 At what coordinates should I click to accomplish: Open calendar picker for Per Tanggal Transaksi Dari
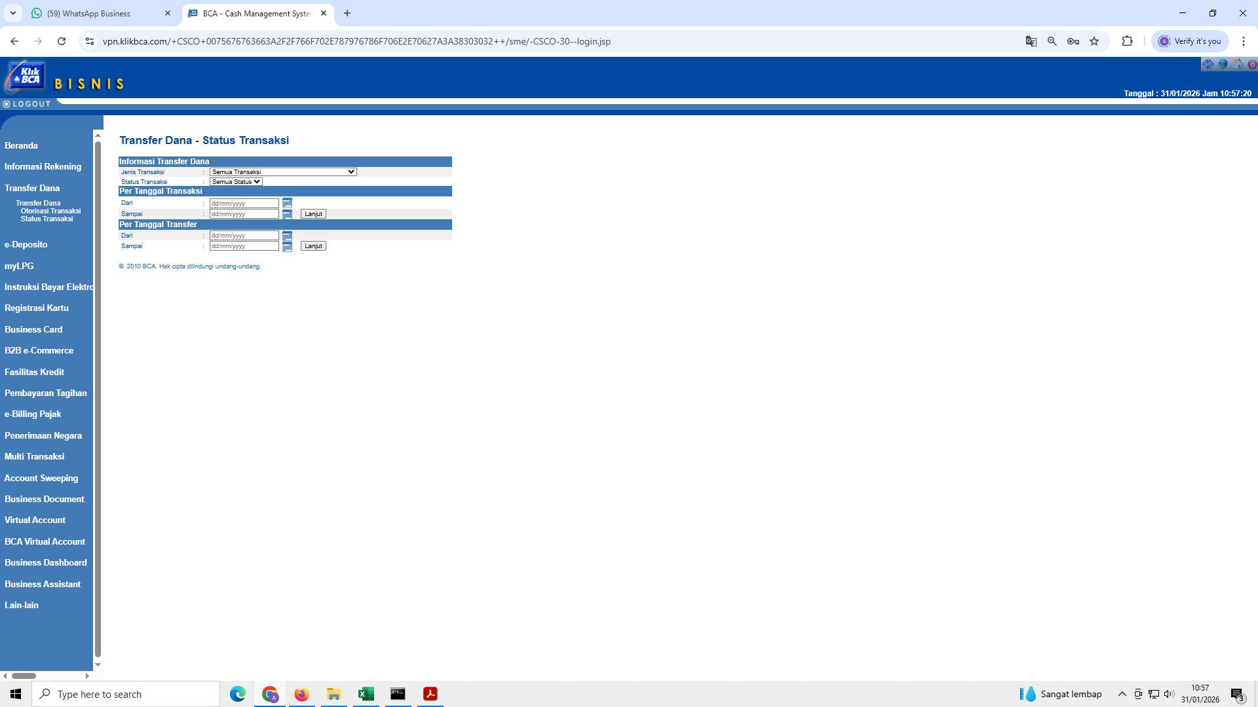pos(287,203)
